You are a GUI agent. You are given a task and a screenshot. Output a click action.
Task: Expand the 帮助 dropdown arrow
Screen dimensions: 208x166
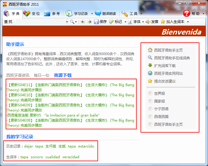204,14
